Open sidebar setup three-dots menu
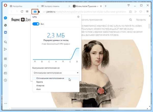Screen dimensions: 153x112 (5, 104)
